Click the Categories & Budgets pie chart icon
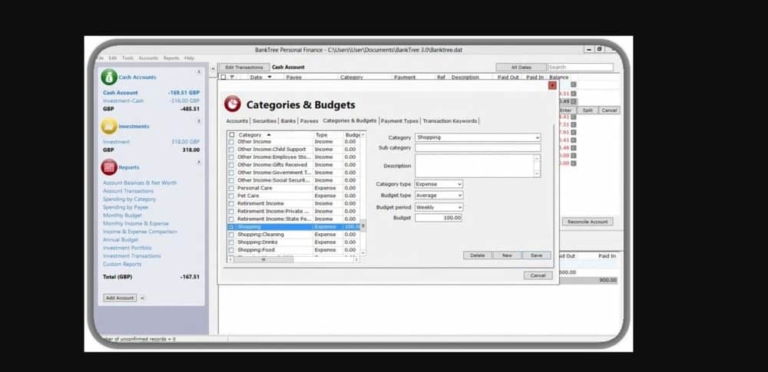This screenshot has height=372, width=768. pyautogui.click(x=232, y=104)
